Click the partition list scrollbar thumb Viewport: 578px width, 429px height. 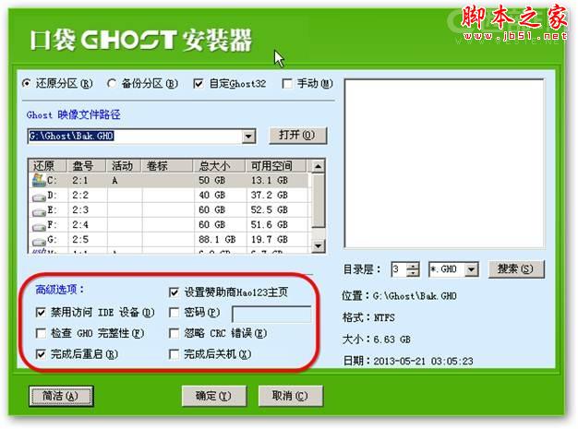[x=319, y=201]
